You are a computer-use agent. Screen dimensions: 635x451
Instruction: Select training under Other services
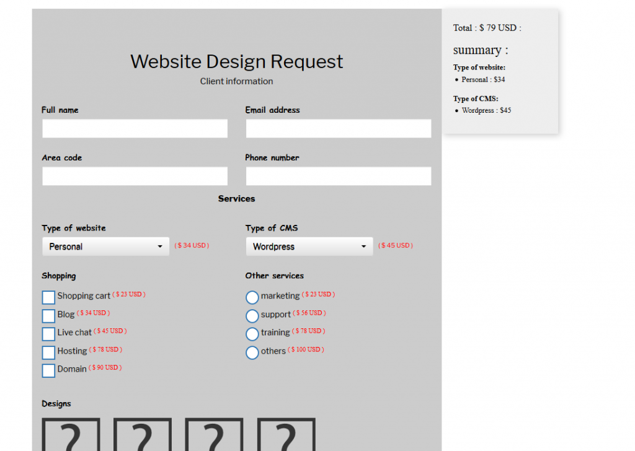pyautogui.click(x=252, y=334)
